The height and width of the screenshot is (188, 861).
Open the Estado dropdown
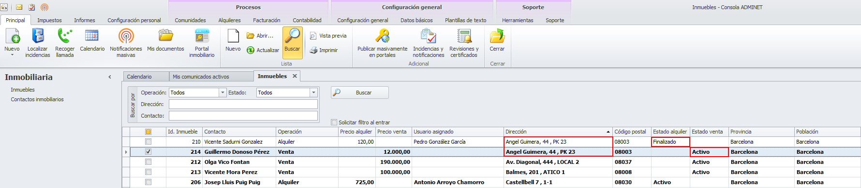[x=313, y=93]
